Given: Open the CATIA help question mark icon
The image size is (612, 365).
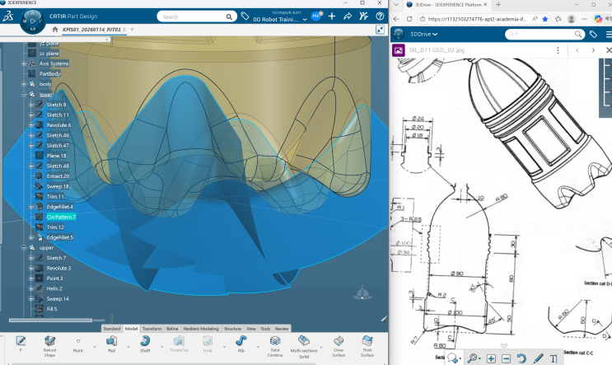Looking at the screenshot, I should (x=380, y=16).
